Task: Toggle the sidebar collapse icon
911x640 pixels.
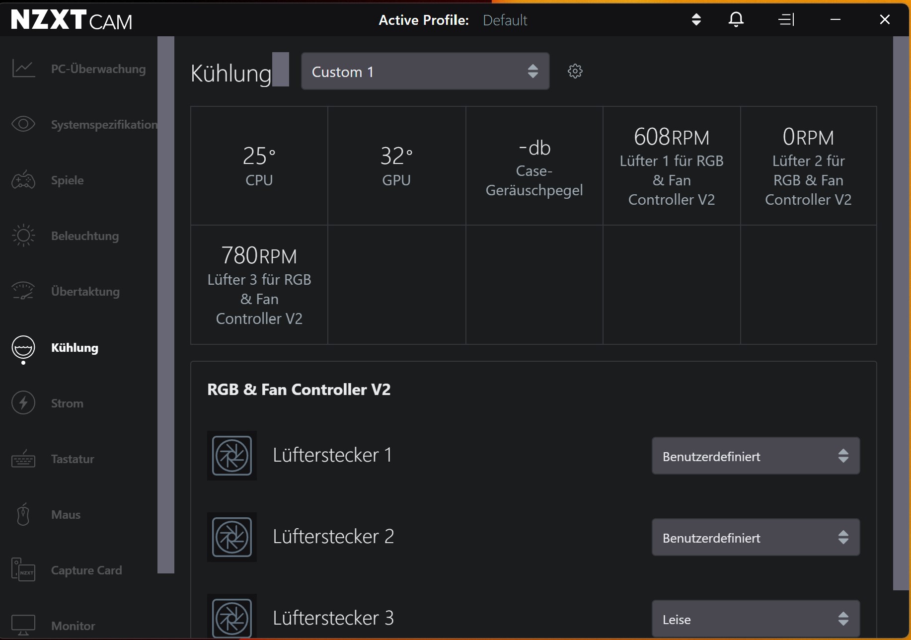Action: click(x=786, y=19)
